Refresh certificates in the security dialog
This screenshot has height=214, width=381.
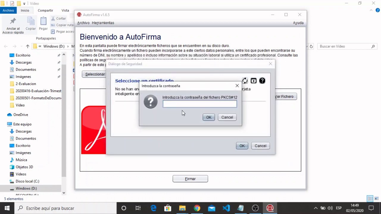coord(245,81)
